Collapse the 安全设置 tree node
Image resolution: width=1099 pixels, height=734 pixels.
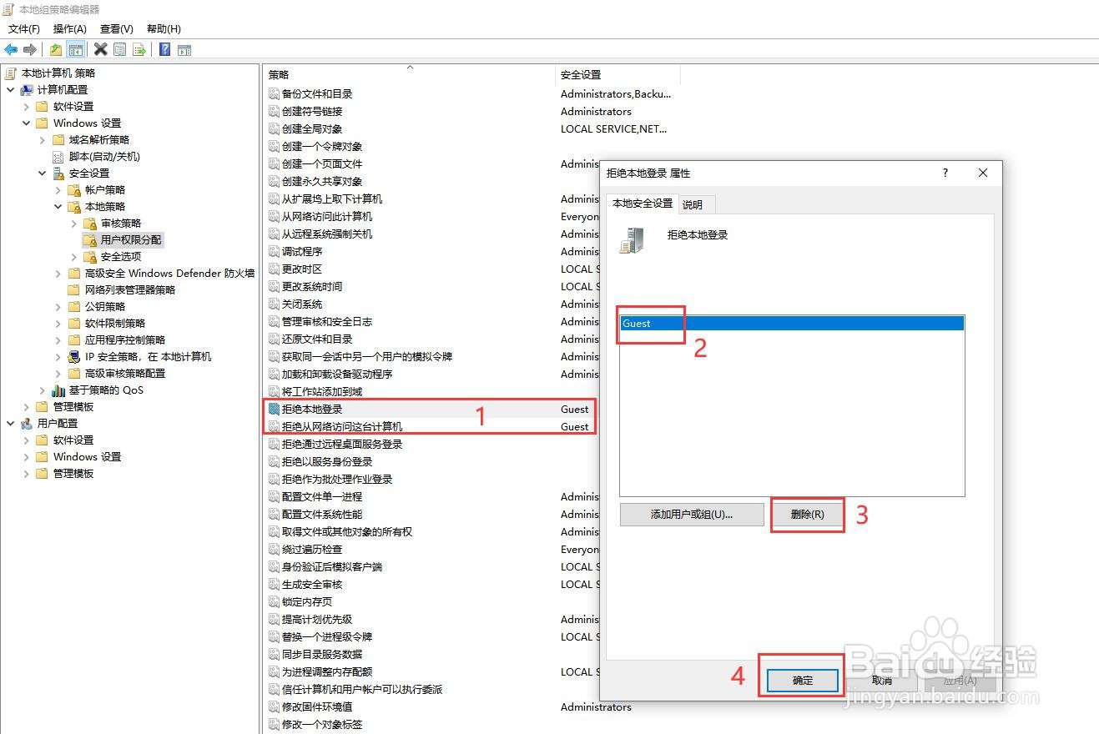click(42, 173)
